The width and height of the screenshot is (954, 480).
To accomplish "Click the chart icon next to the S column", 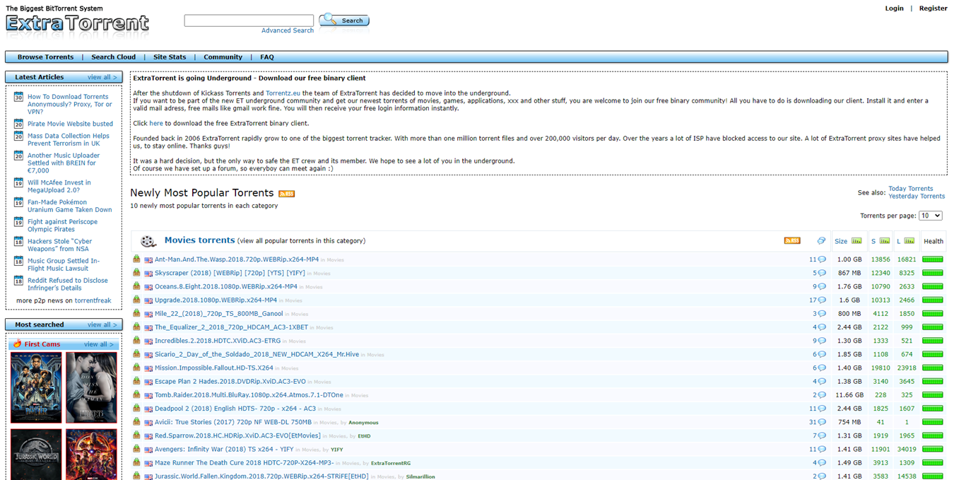I will point(884,240).
